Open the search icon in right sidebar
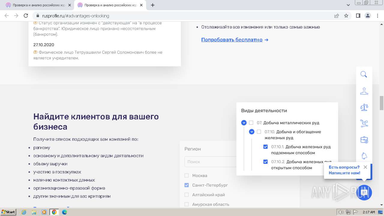This screenshot has width=384, height=216. pos(364,74)
